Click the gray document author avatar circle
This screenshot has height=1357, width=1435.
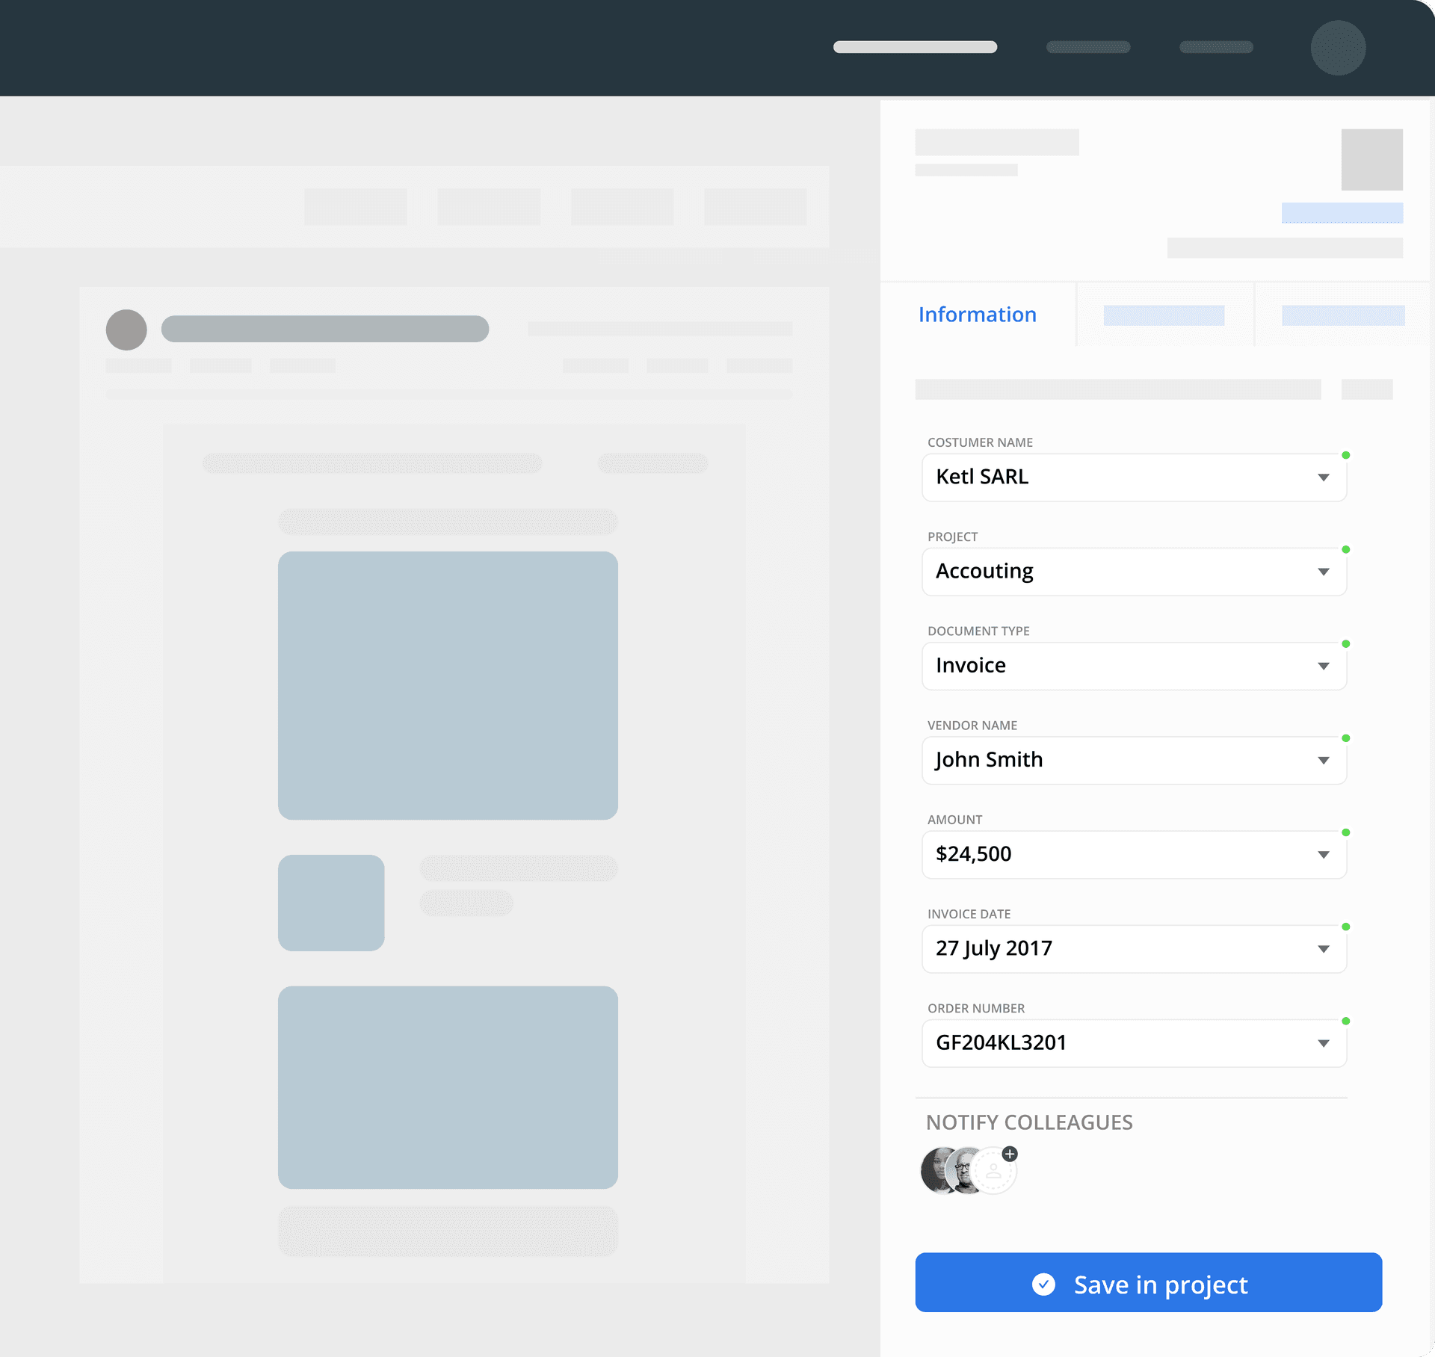126,330
